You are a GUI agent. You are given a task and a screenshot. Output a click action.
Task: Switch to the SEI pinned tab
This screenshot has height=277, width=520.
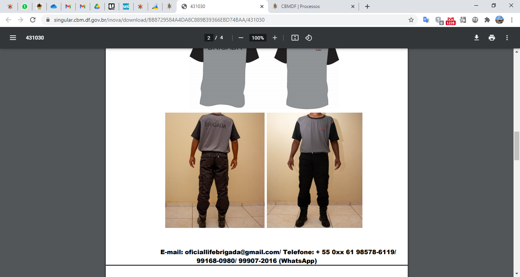126,6
